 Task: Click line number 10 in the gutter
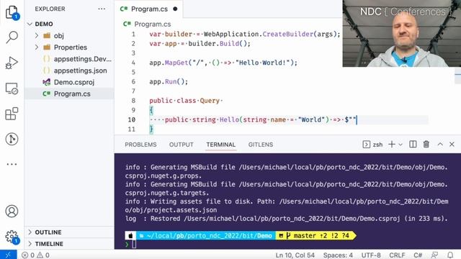131,119
